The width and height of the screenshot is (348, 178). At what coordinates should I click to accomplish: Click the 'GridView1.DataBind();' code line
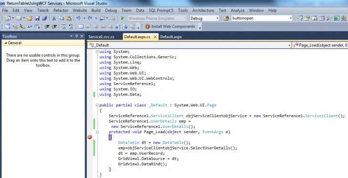143,164
